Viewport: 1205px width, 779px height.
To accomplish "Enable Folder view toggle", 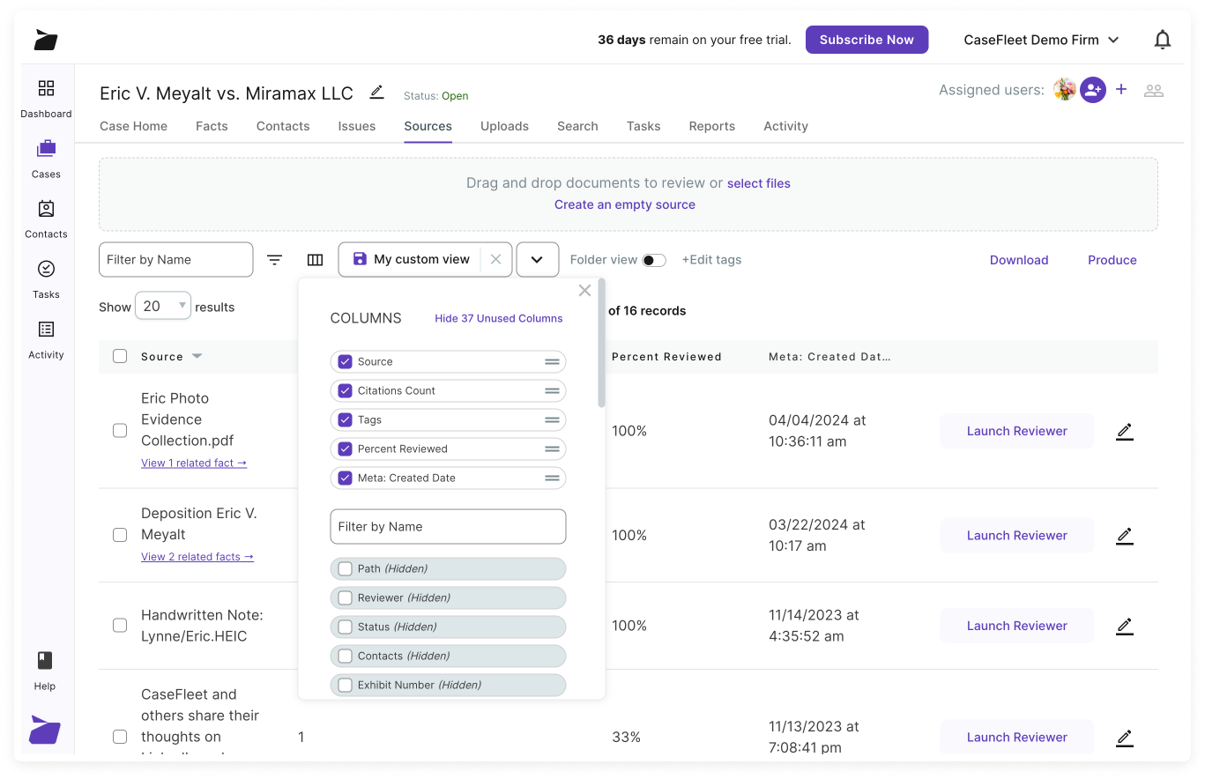I will tap(653, 259).
